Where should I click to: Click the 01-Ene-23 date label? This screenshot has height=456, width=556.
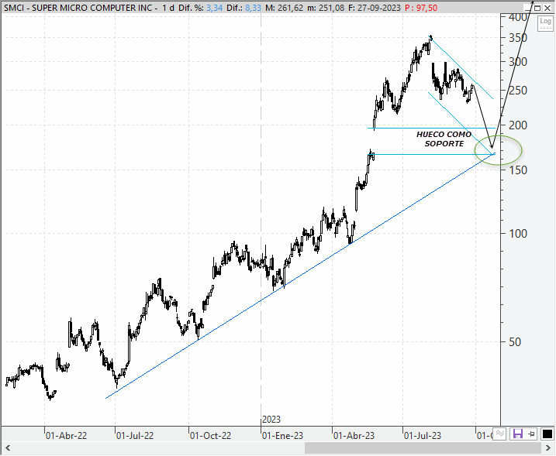pyautogui.click(x=282, y=435)
